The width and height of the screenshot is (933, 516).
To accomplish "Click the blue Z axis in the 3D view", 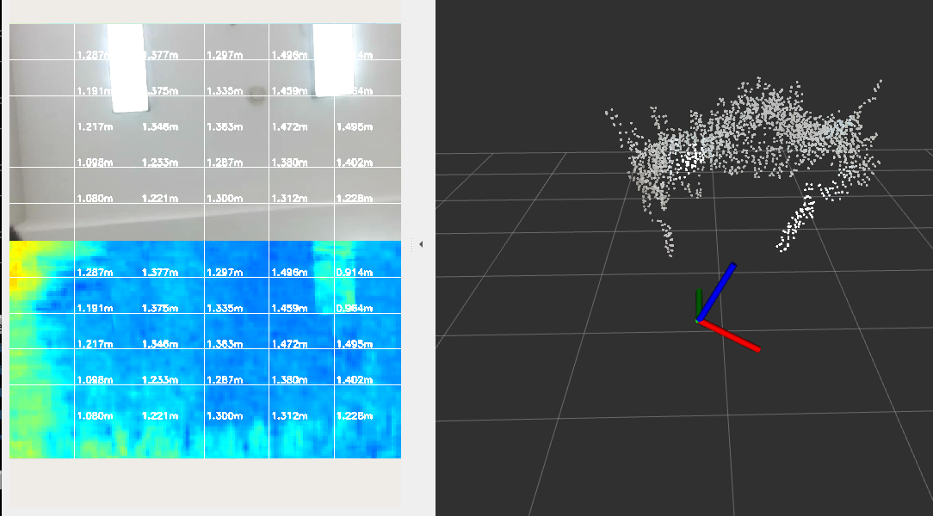I will 717,291.
